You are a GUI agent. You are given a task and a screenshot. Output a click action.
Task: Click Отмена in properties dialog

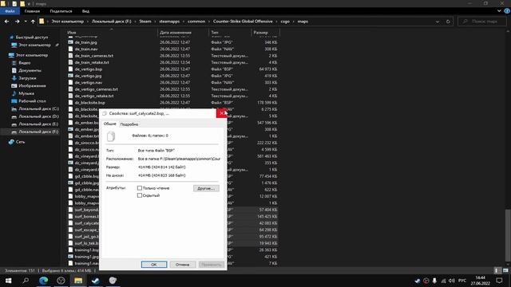pyautogui.click(x=183, y=265)
